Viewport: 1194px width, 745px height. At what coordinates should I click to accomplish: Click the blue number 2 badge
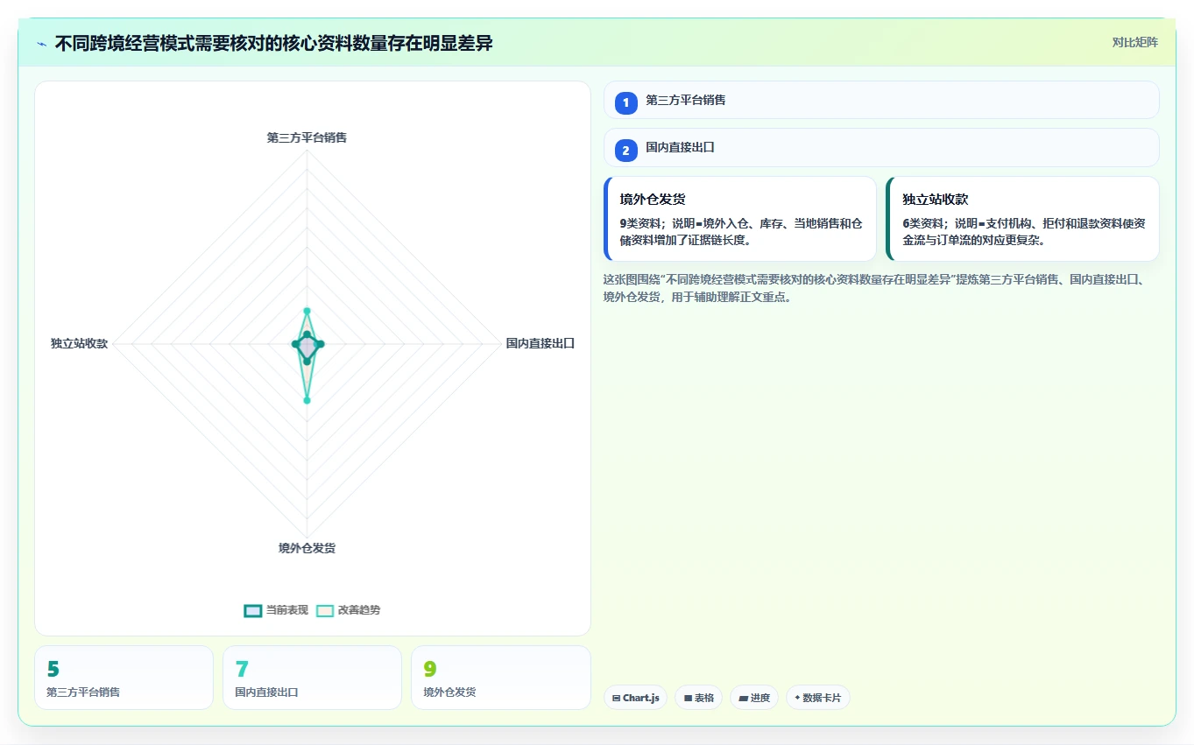(x=625, y=151)
